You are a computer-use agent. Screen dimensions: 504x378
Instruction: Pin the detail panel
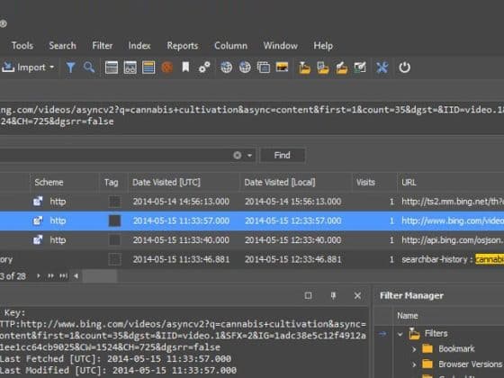point(333,295)
